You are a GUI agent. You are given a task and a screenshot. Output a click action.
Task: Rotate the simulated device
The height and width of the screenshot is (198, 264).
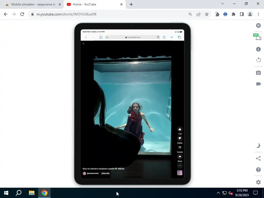(x=258, y=60)
